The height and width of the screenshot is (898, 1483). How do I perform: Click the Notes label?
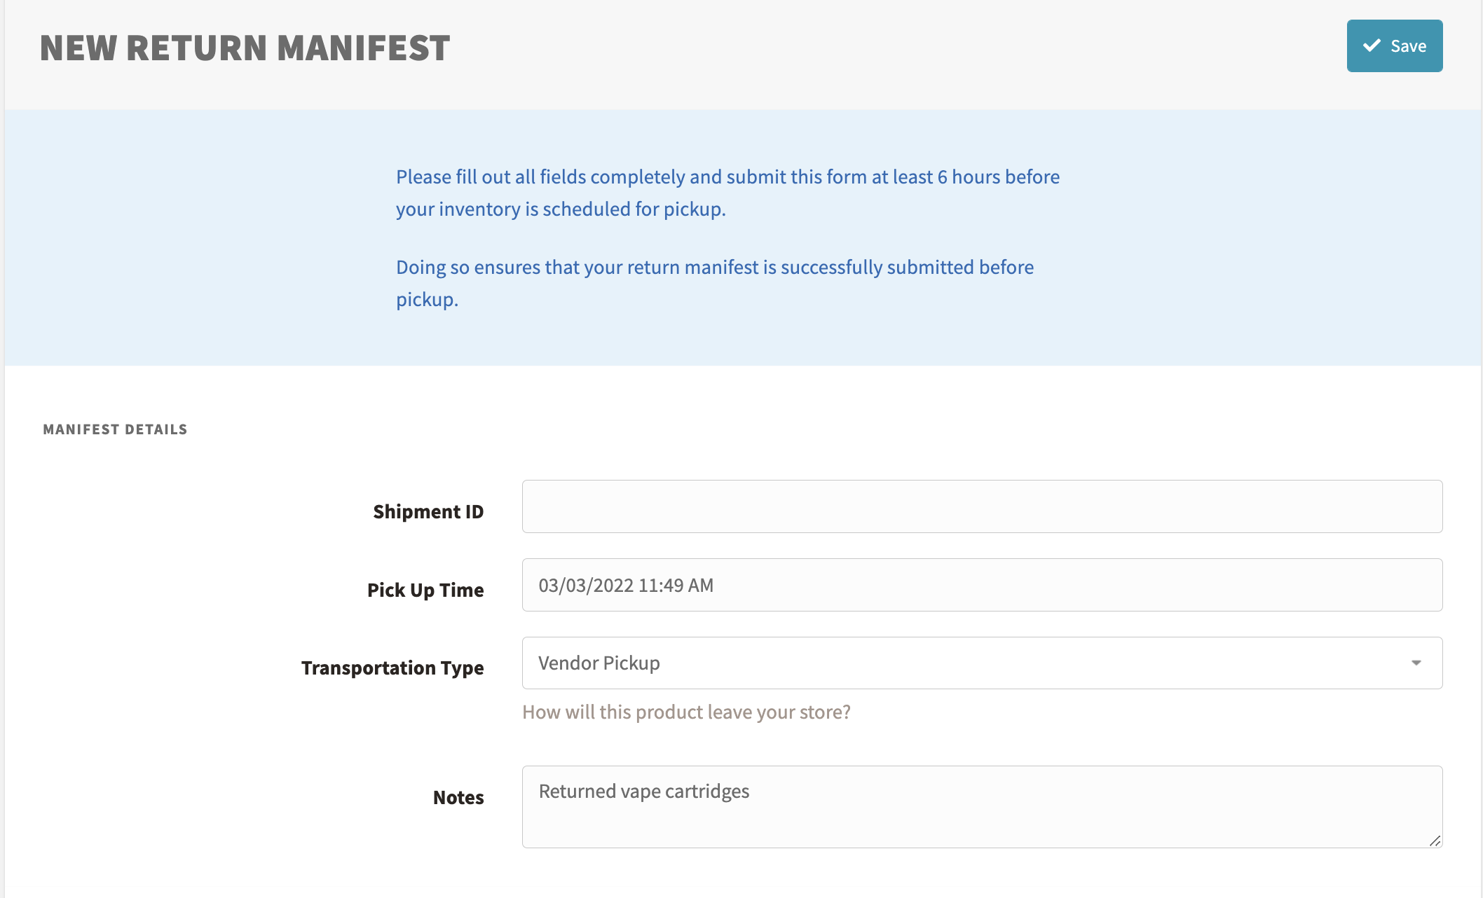coord(458,797)
